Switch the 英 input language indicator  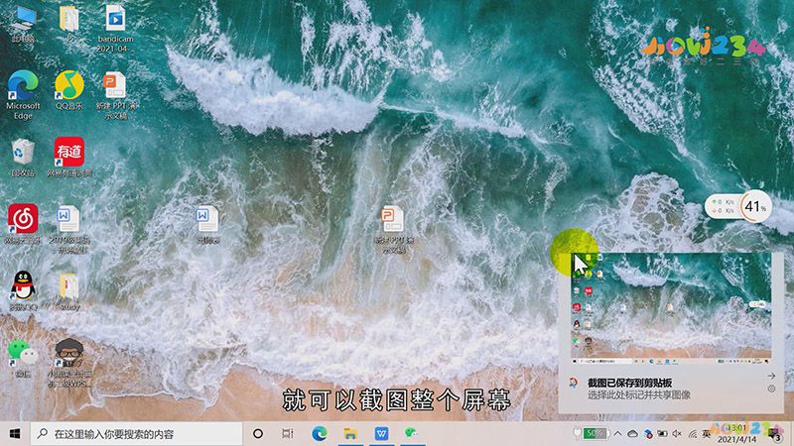pos(707,434)
